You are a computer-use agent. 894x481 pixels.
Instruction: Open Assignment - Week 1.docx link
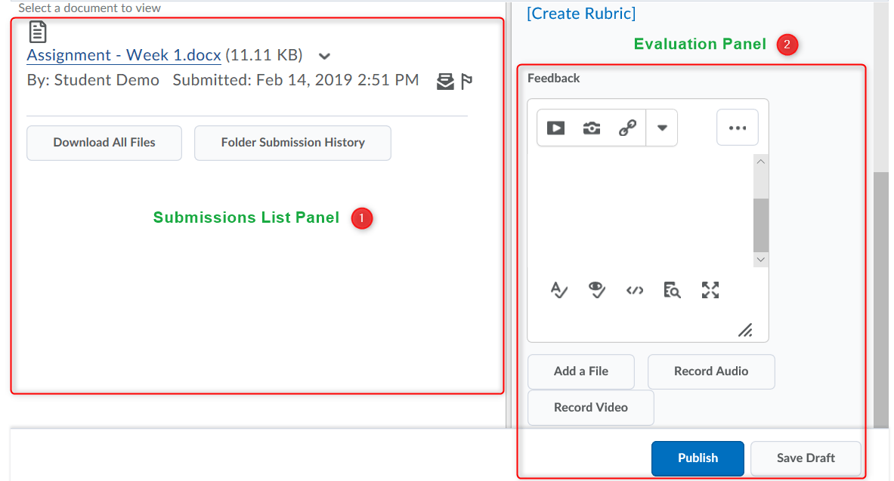124,55
